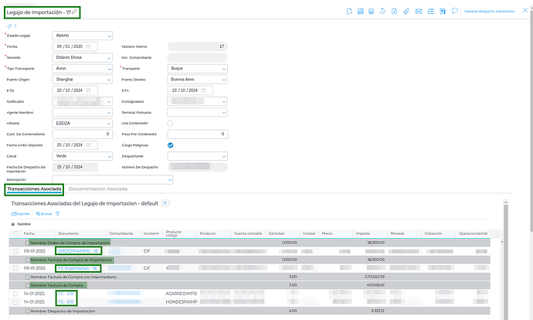Click the email envelope icon
The width and height of the screenshot is (533, 320).
(419, 12)
